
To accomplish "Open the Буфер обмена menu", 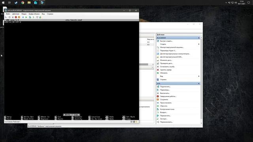I will pos(34,14).
